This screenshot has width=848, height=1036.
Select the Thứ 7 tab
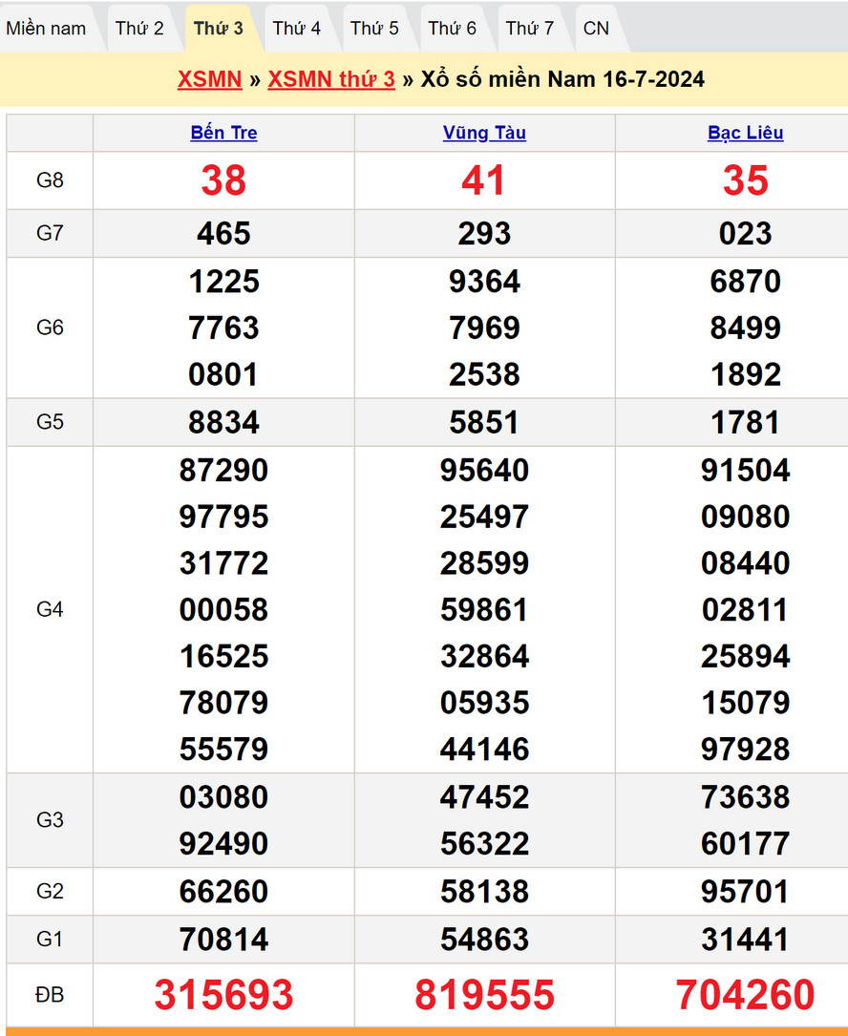pyautogui.click(x=529, y=28)
